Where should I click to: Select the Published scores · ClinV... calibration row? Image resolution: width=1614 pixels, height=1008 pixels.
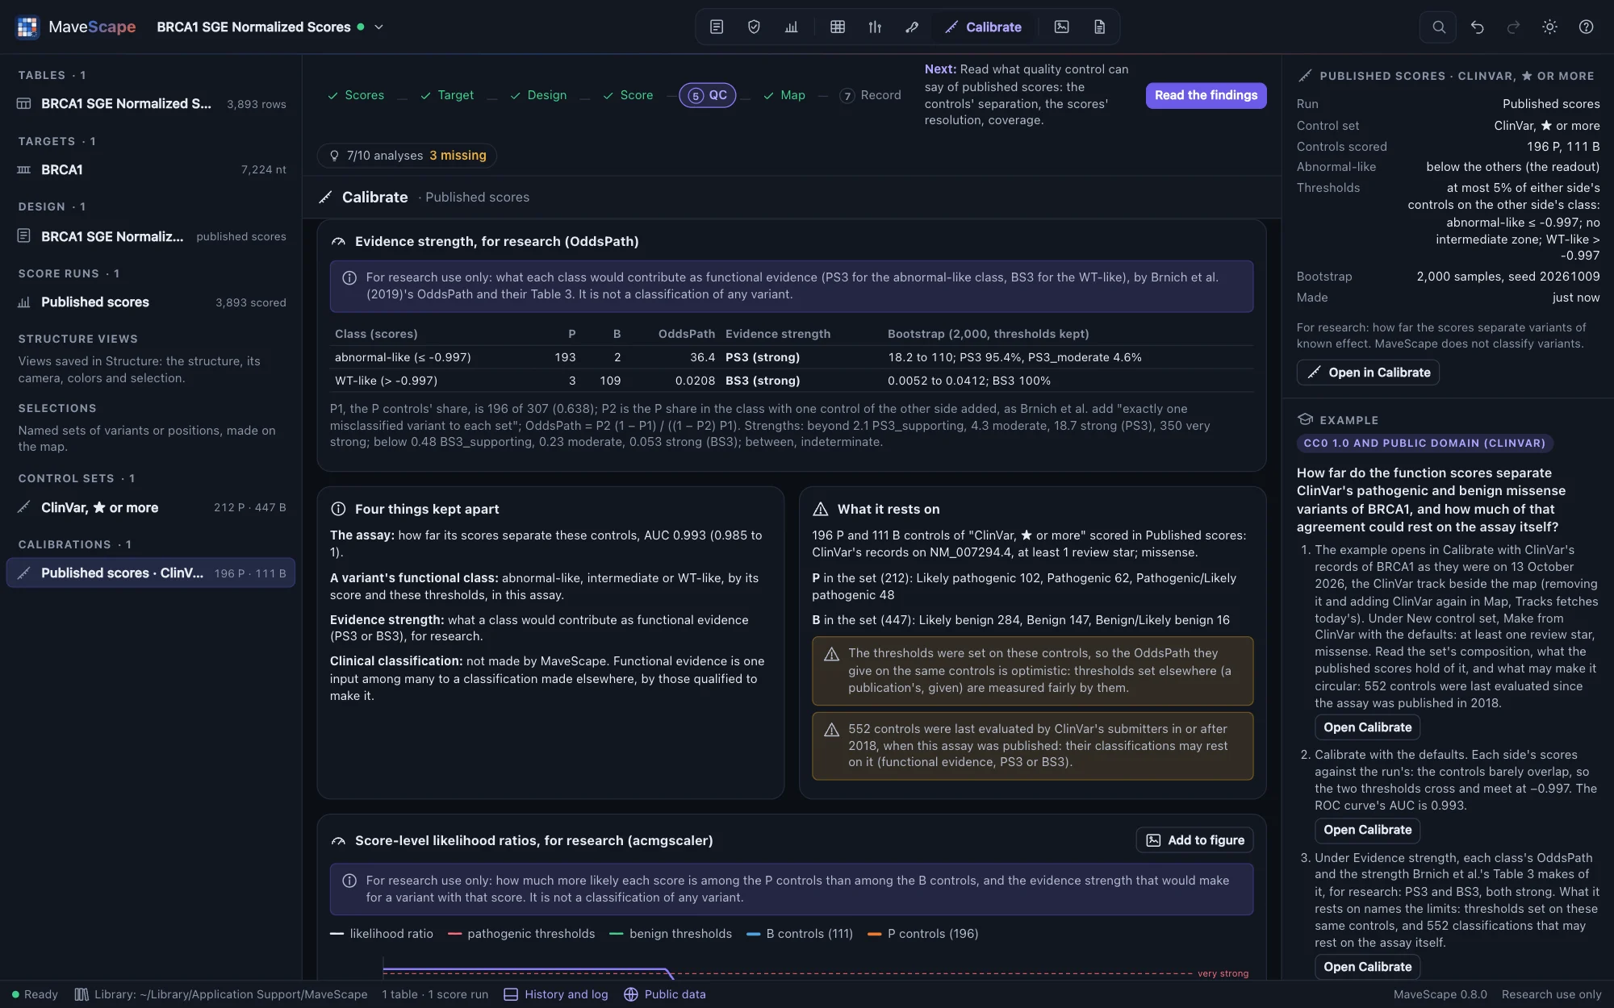152,573
